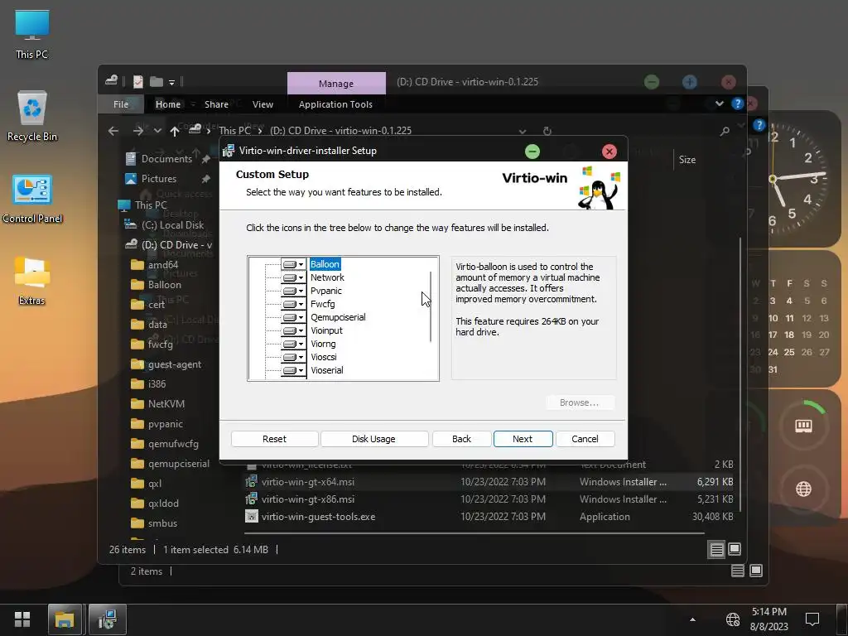Open Pictures in navigation pane
Screen dimensions: 848x636
[x=158, y=179]
